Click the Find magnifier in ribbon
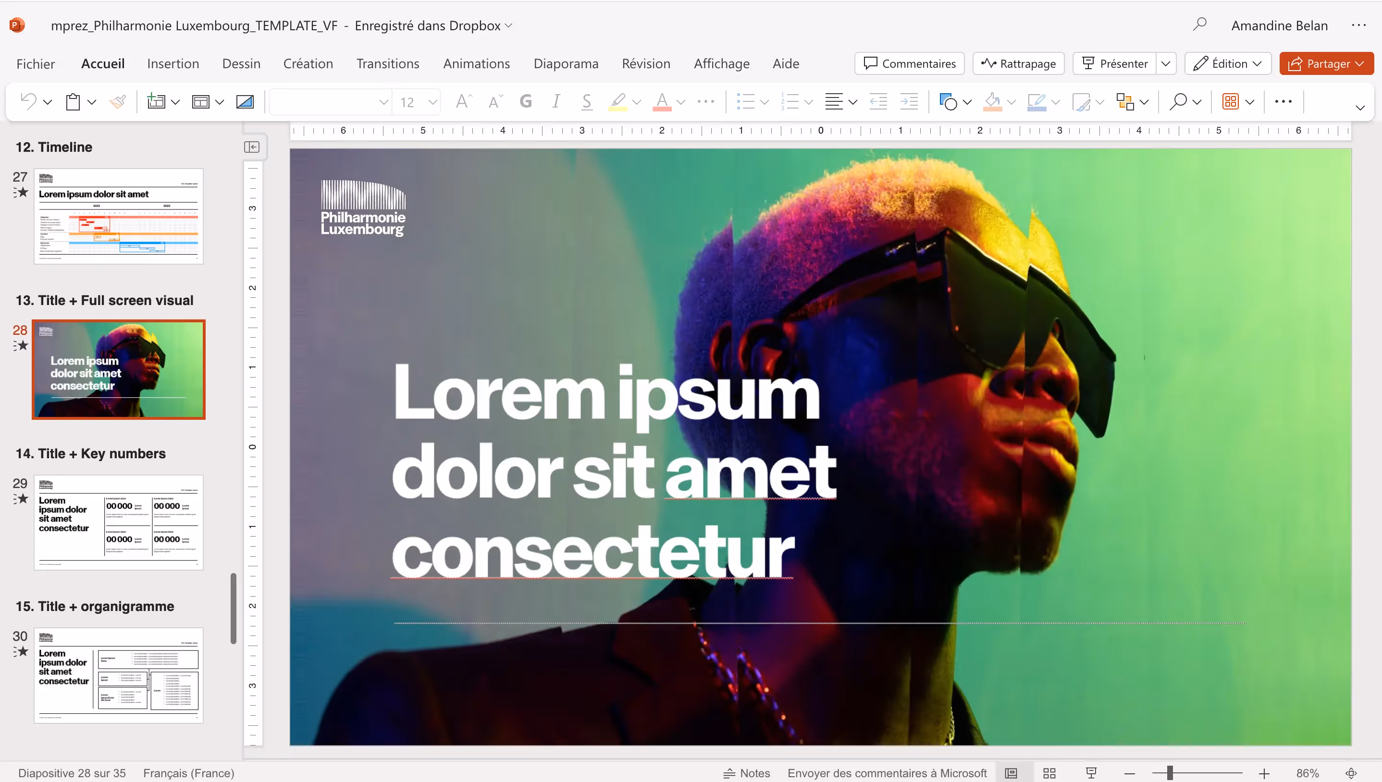Image resolution: width=1382 pixels, height=782 pixels. (x=1177, y=101)
